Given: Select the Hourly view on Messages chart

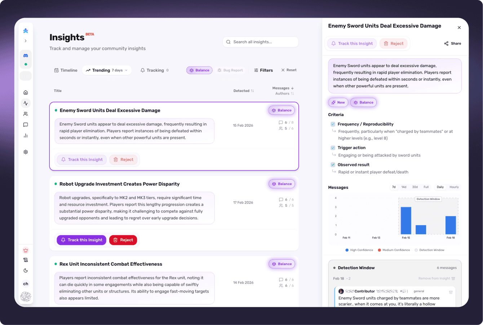Looking at the screenshot, I should tap(454, 187).
